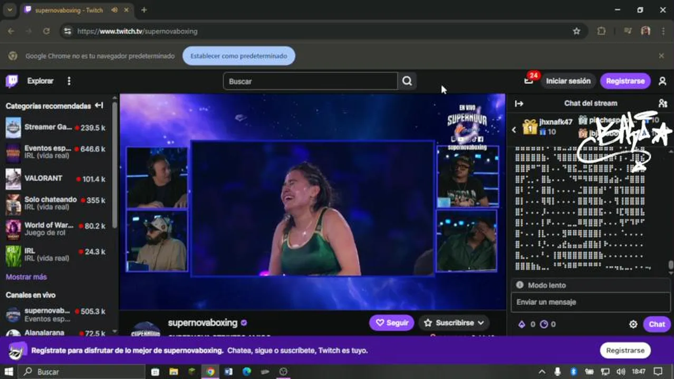
Task: View site information icon in address bar
Action: pos(67,31)
